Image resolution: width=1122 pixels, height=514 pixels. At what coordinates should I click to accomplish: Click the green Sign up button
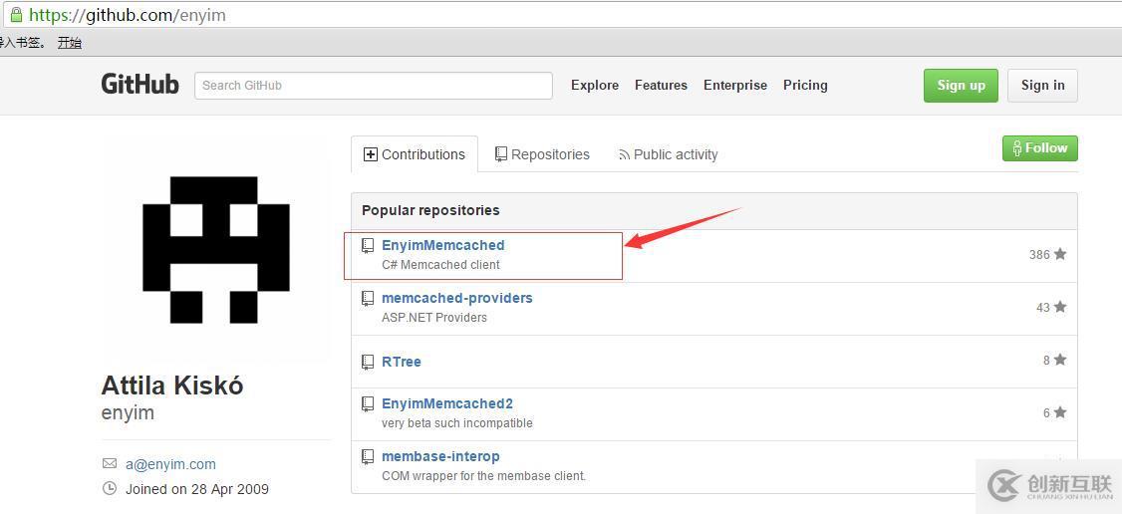[961, 85]
